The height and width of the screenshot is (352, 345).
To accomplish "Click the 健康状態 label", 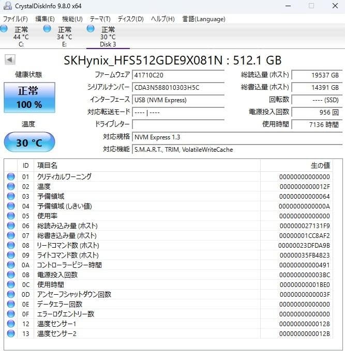I will [x=28, y=74].
